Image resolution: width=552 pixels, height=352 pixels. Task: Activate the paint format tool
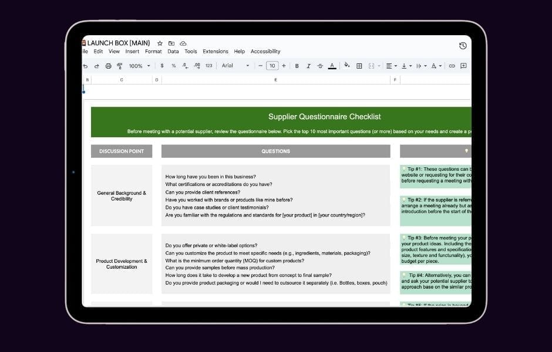(120, 66)
